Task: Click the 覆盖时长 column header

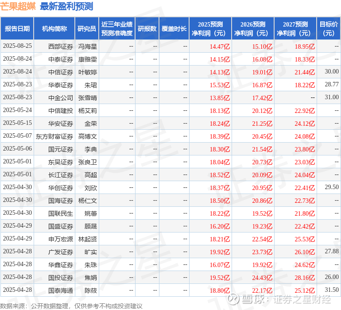Action: [174, 28]
